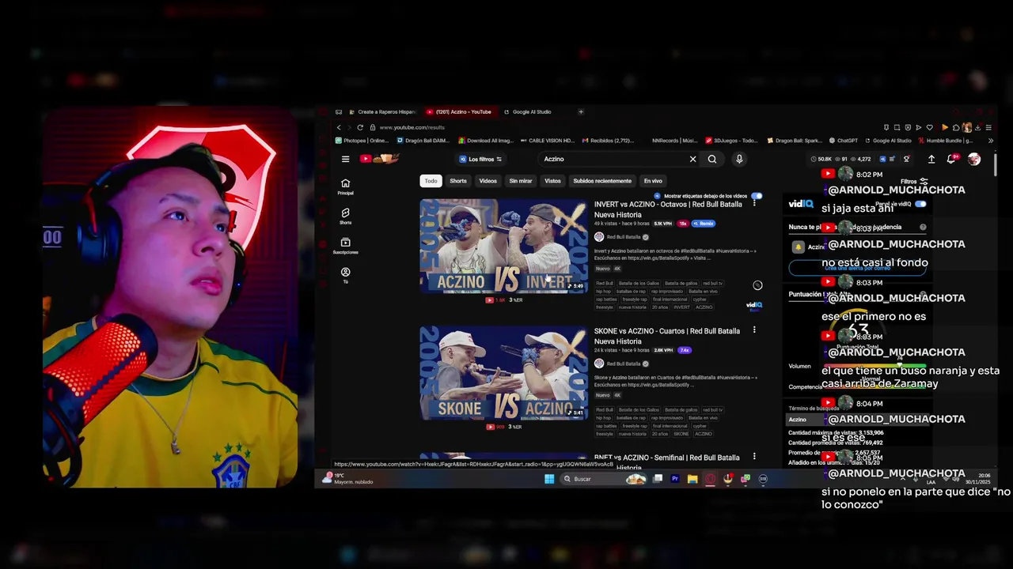Open Opera GX icon in taskbar
Screen dimensions: 1013x569
[711, 479]
